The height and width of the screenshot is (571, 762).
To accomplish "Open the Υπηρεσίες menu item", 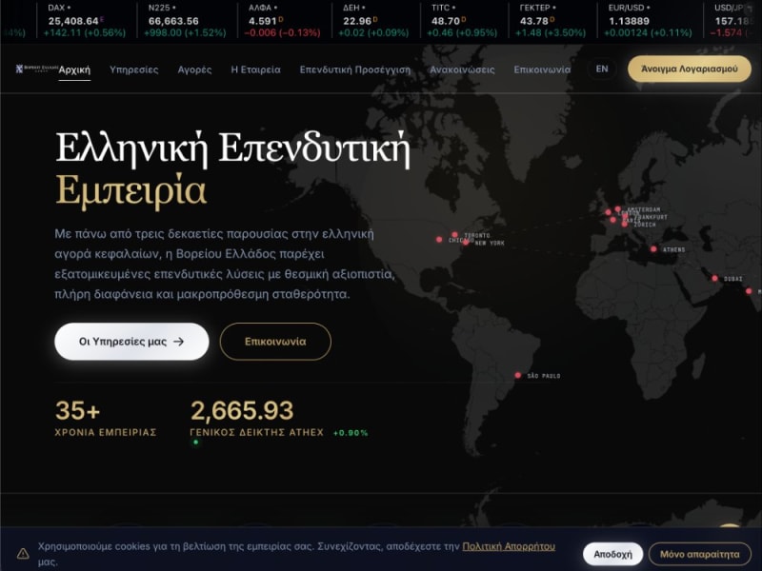I will (134, 69).
